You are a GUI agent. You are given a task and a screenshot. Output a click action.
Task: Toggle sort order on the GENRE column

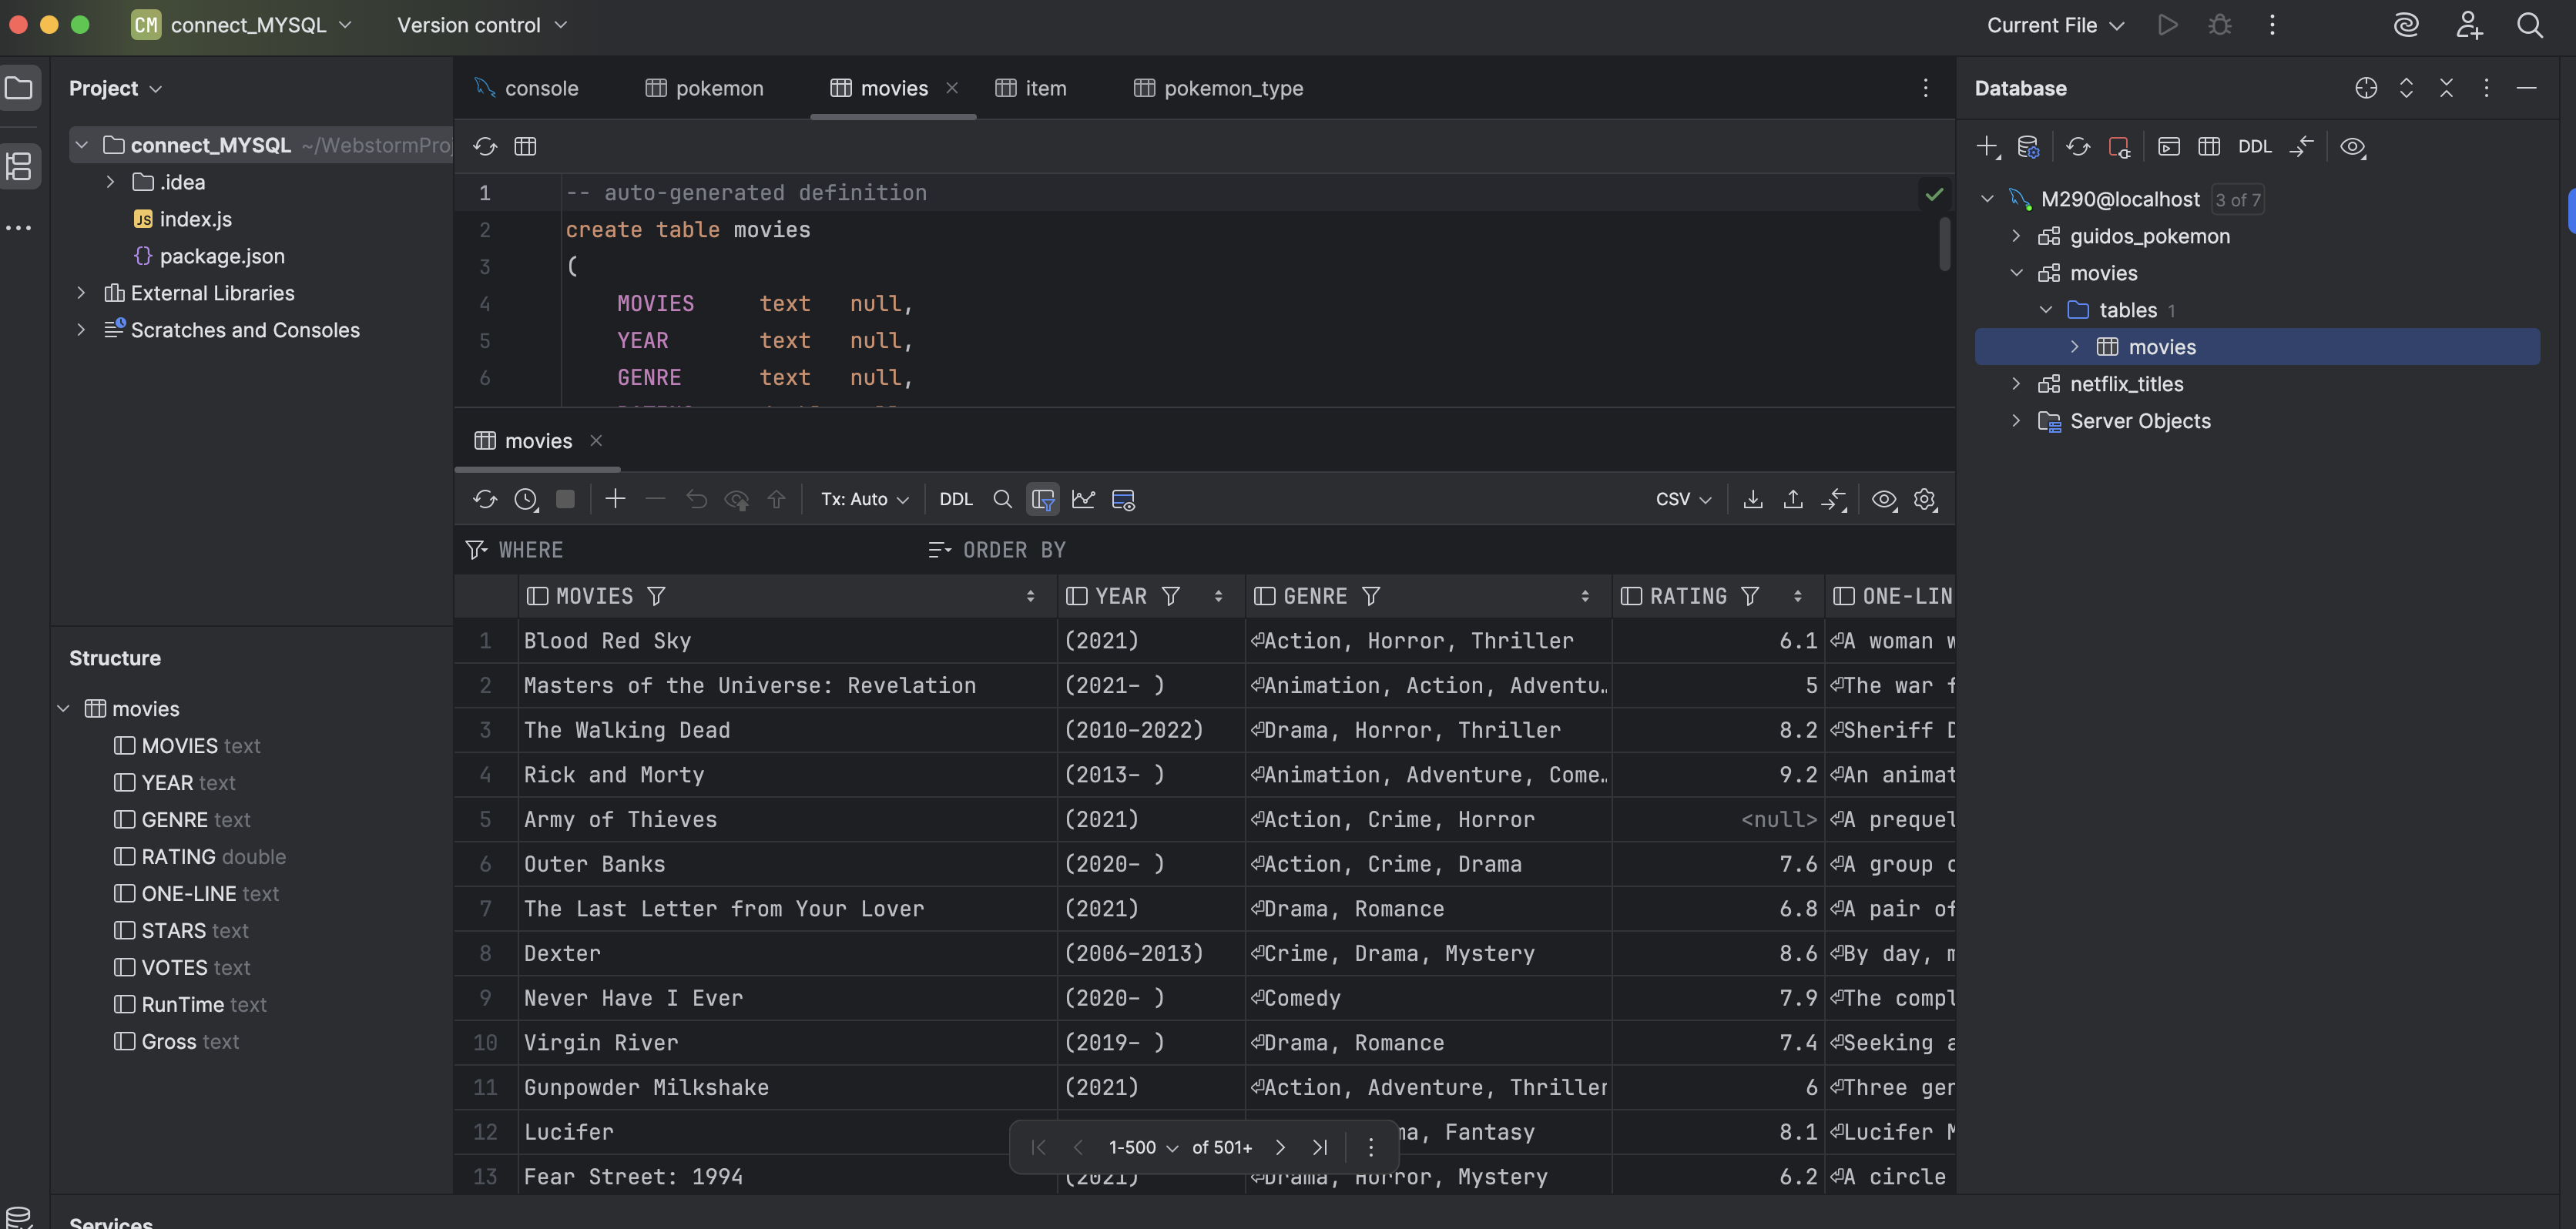1585,596
